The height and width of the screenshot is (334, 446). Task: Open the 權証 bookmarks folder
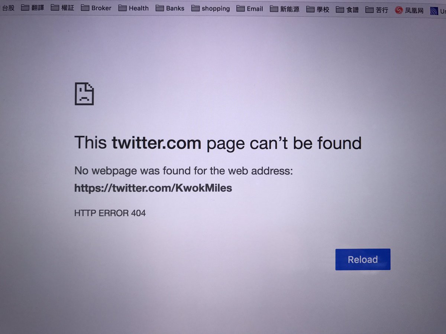tap(62, 8)
